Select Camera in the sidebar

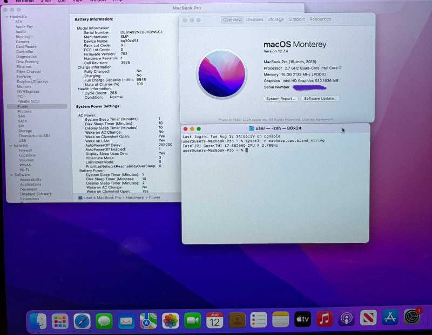(23, 42)
